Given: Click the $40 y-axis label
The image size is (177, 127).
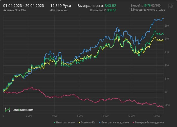Looking at the screenshot, I should pos(167,39).
